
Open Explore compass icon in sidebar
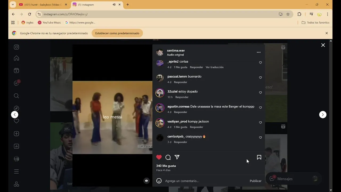pos(16,108)
